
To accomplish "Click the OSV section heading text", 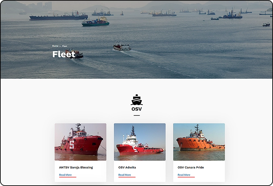I will click(x=137, y=109).
